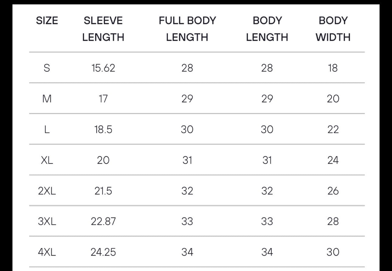392x271 pixels.
Task: Pick the 4XL size row label
Action: pos(47,252)
